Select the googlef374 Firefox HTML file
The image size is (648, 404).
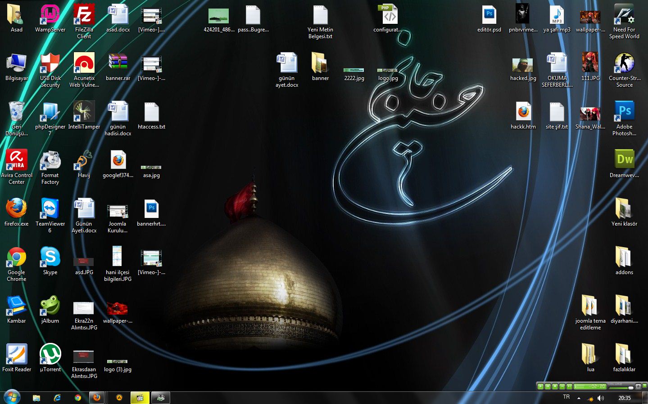pyautogui.click(x=118, y=164)
